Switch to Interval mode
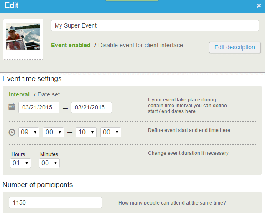 (19, 94)
